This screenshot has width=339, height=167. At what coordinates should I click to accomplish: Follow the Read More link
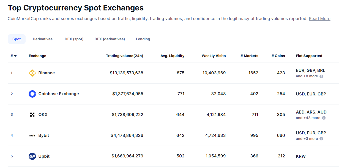point(319,19)
